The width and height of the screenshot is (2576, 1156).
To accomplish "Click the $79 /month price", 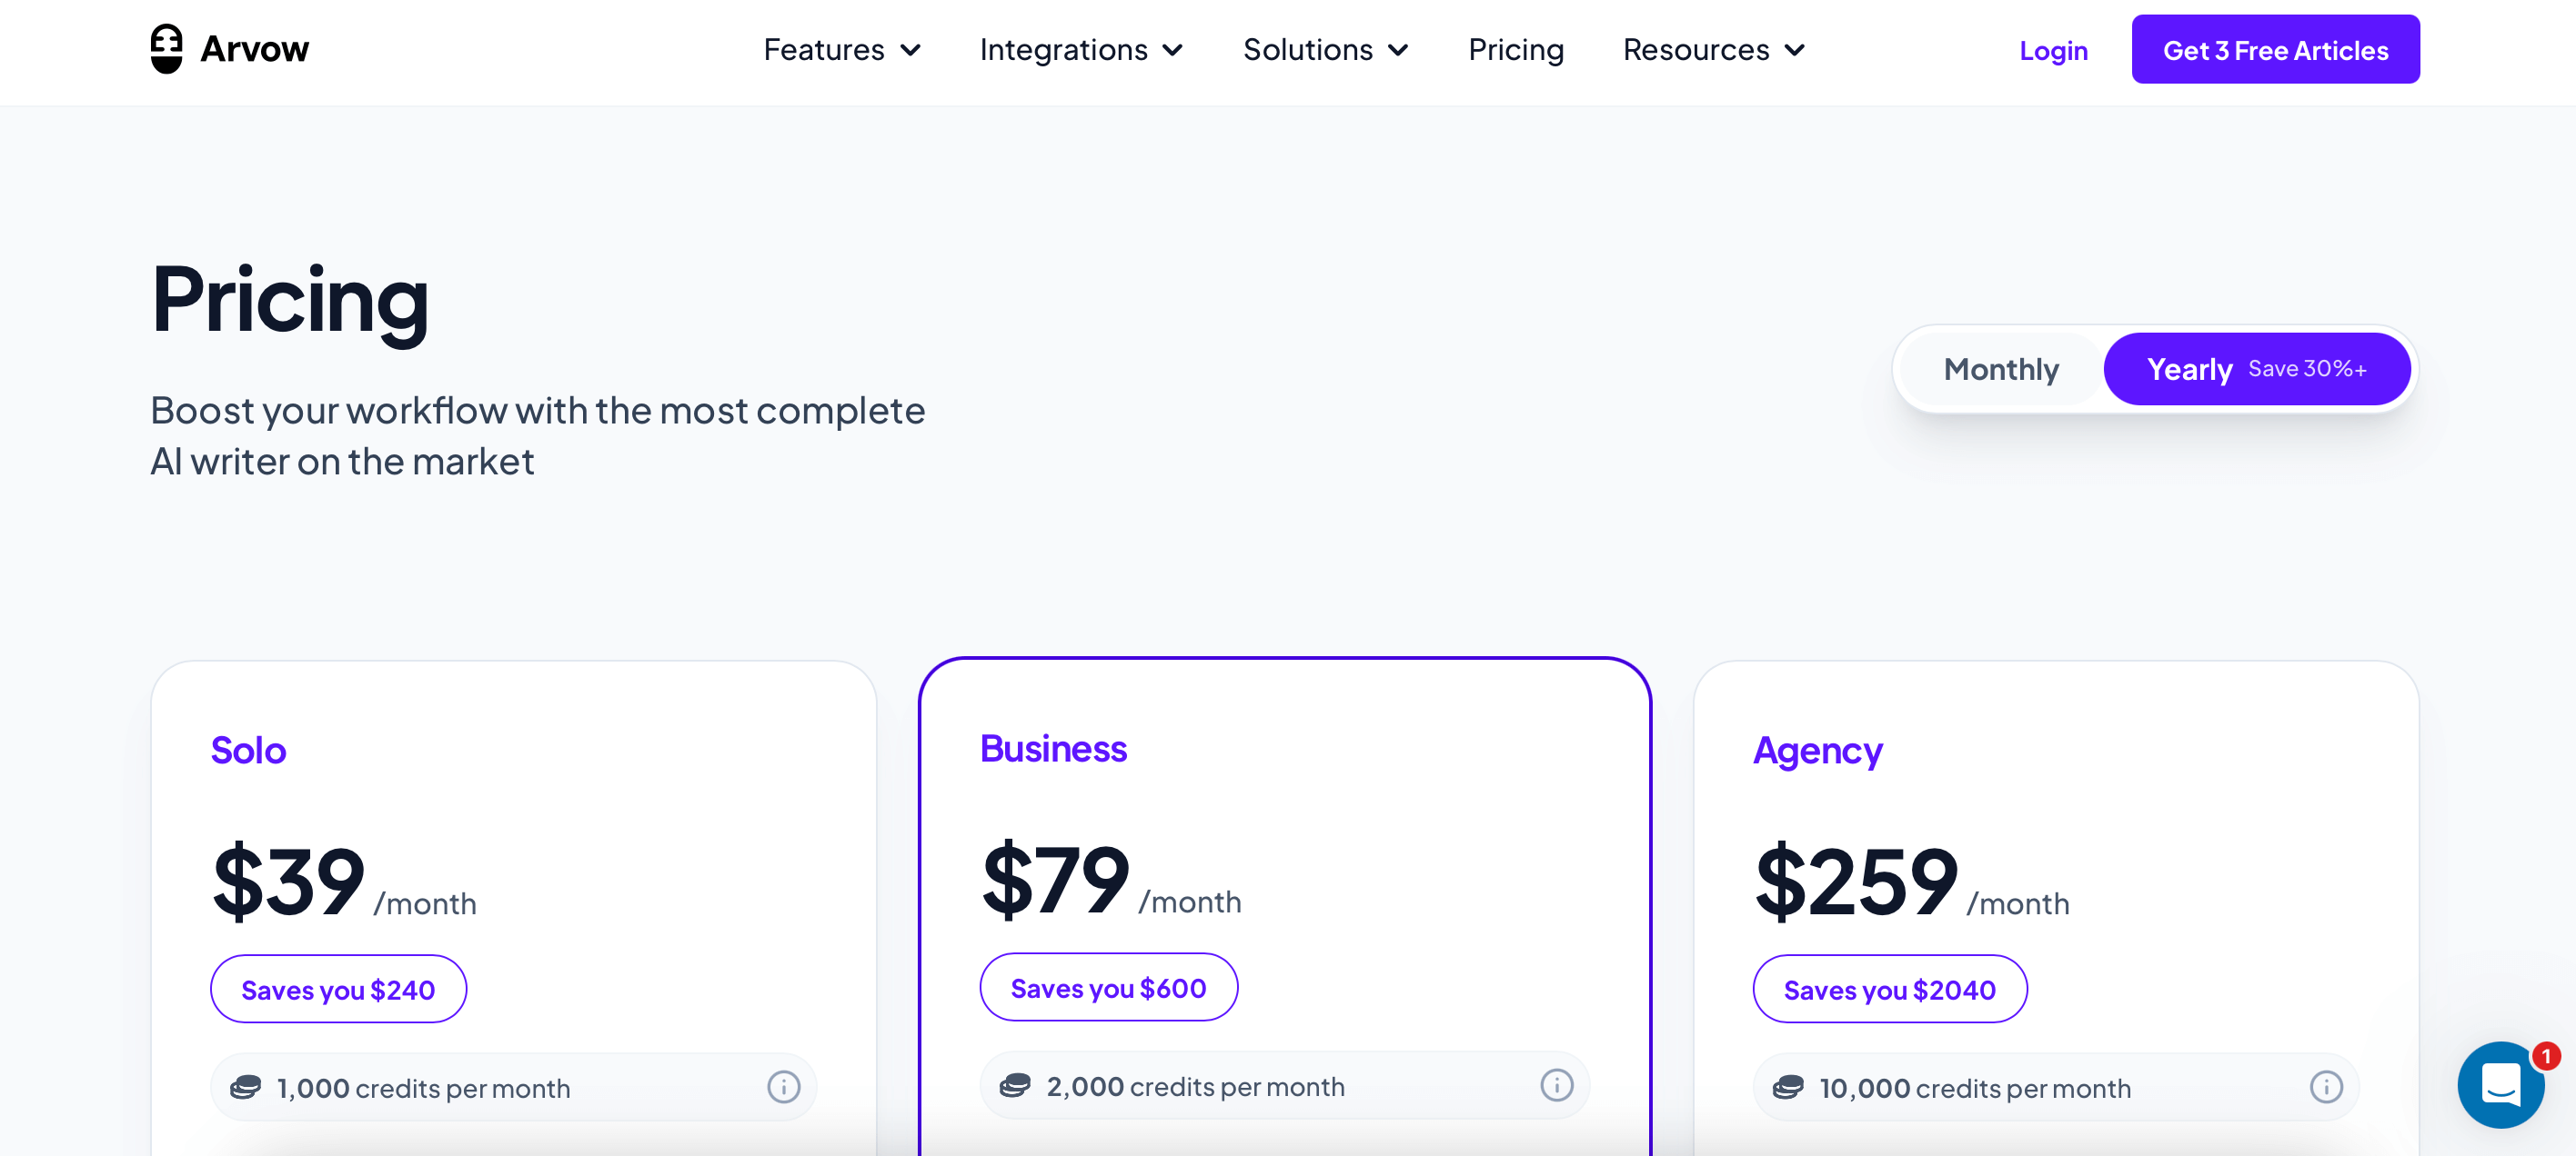I will click(1111, 879).
